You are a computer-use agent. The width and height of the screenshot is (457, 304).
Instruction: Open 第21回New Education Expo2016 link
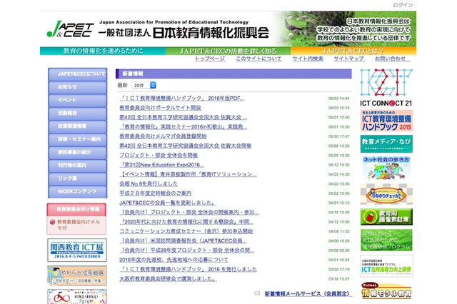(162, 165)
